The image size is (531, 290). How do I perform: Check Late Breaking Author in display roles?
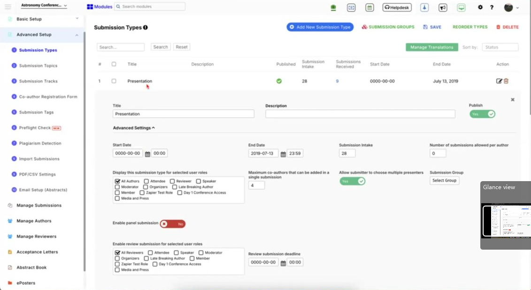[175, 187]
